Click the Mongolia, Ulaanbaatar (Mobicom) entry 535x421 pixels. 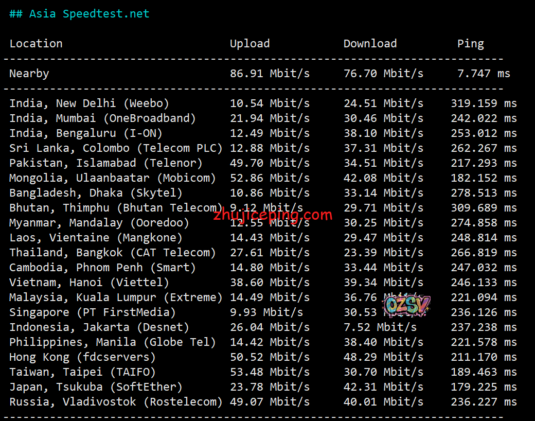(x=112, y=178)
